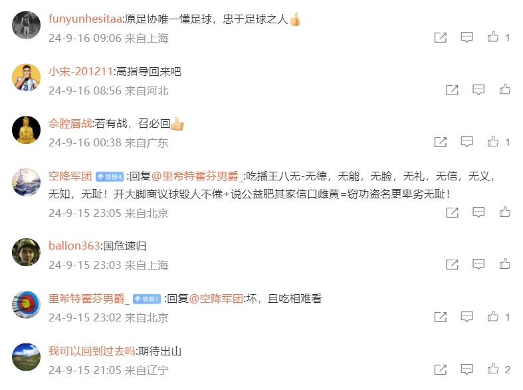Share the comment by funyunhesitaa
The height and width of the screenshot is (390, 523).
click(441, 37)
